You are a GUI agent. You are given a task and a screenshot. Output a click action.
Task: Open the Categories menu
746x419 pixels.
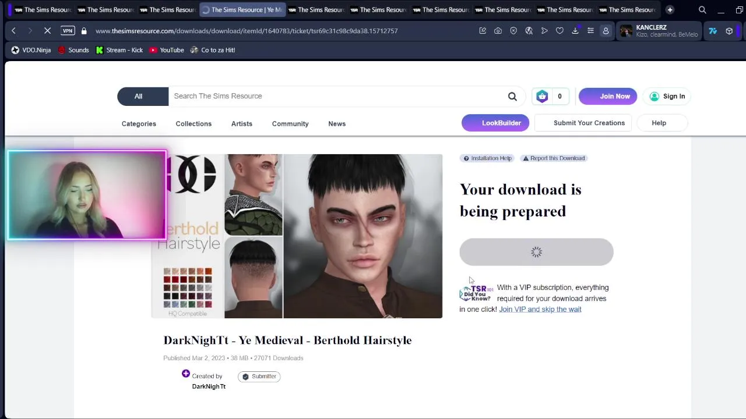pos(139,123)
